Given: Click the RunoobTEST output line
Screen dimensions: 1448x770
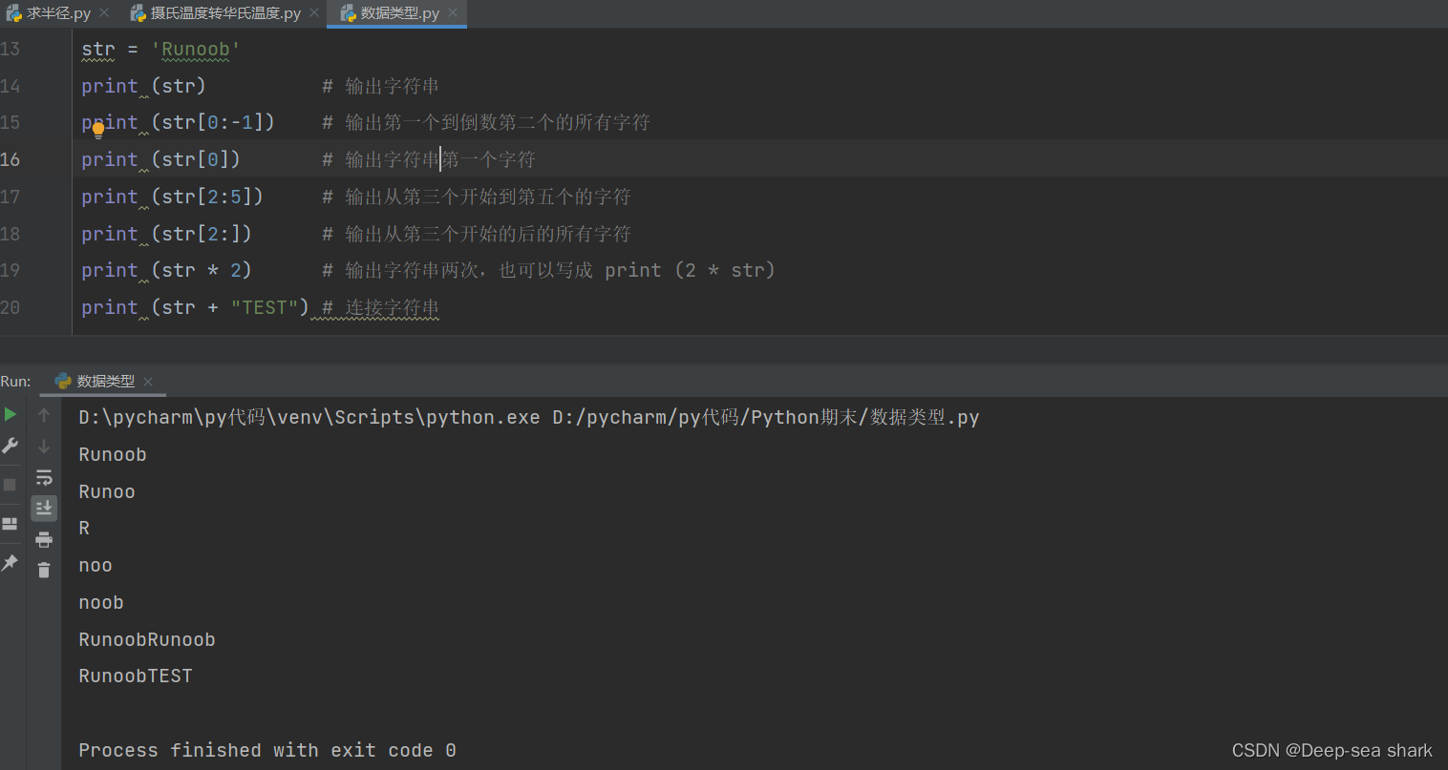Looking at the screenshot, I should click(135, 676).
